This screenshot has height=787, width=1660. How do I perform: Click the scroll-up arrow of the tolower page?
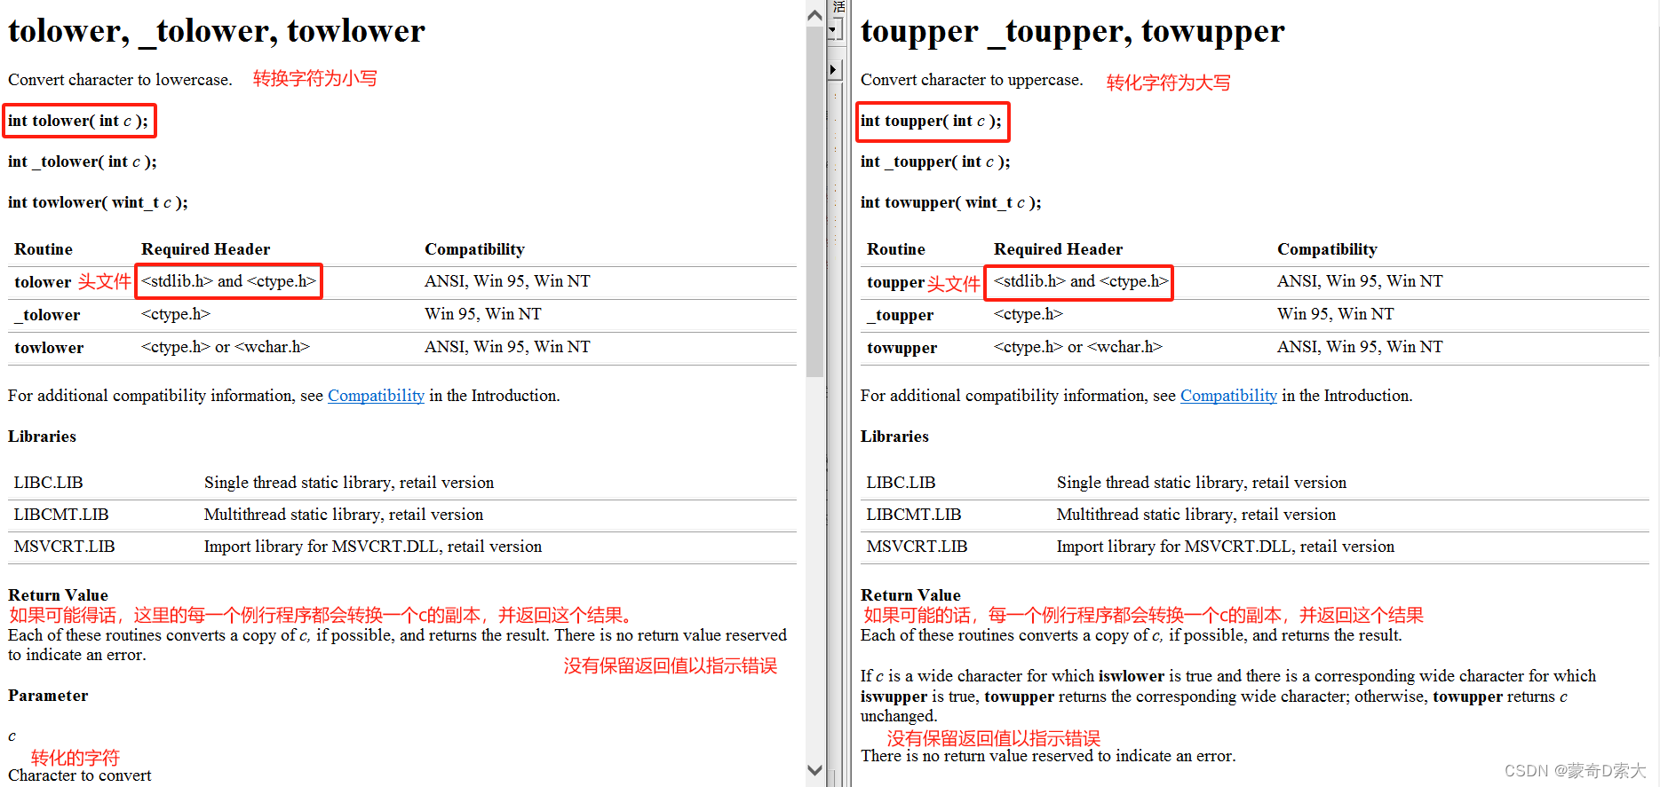point(814,14)
